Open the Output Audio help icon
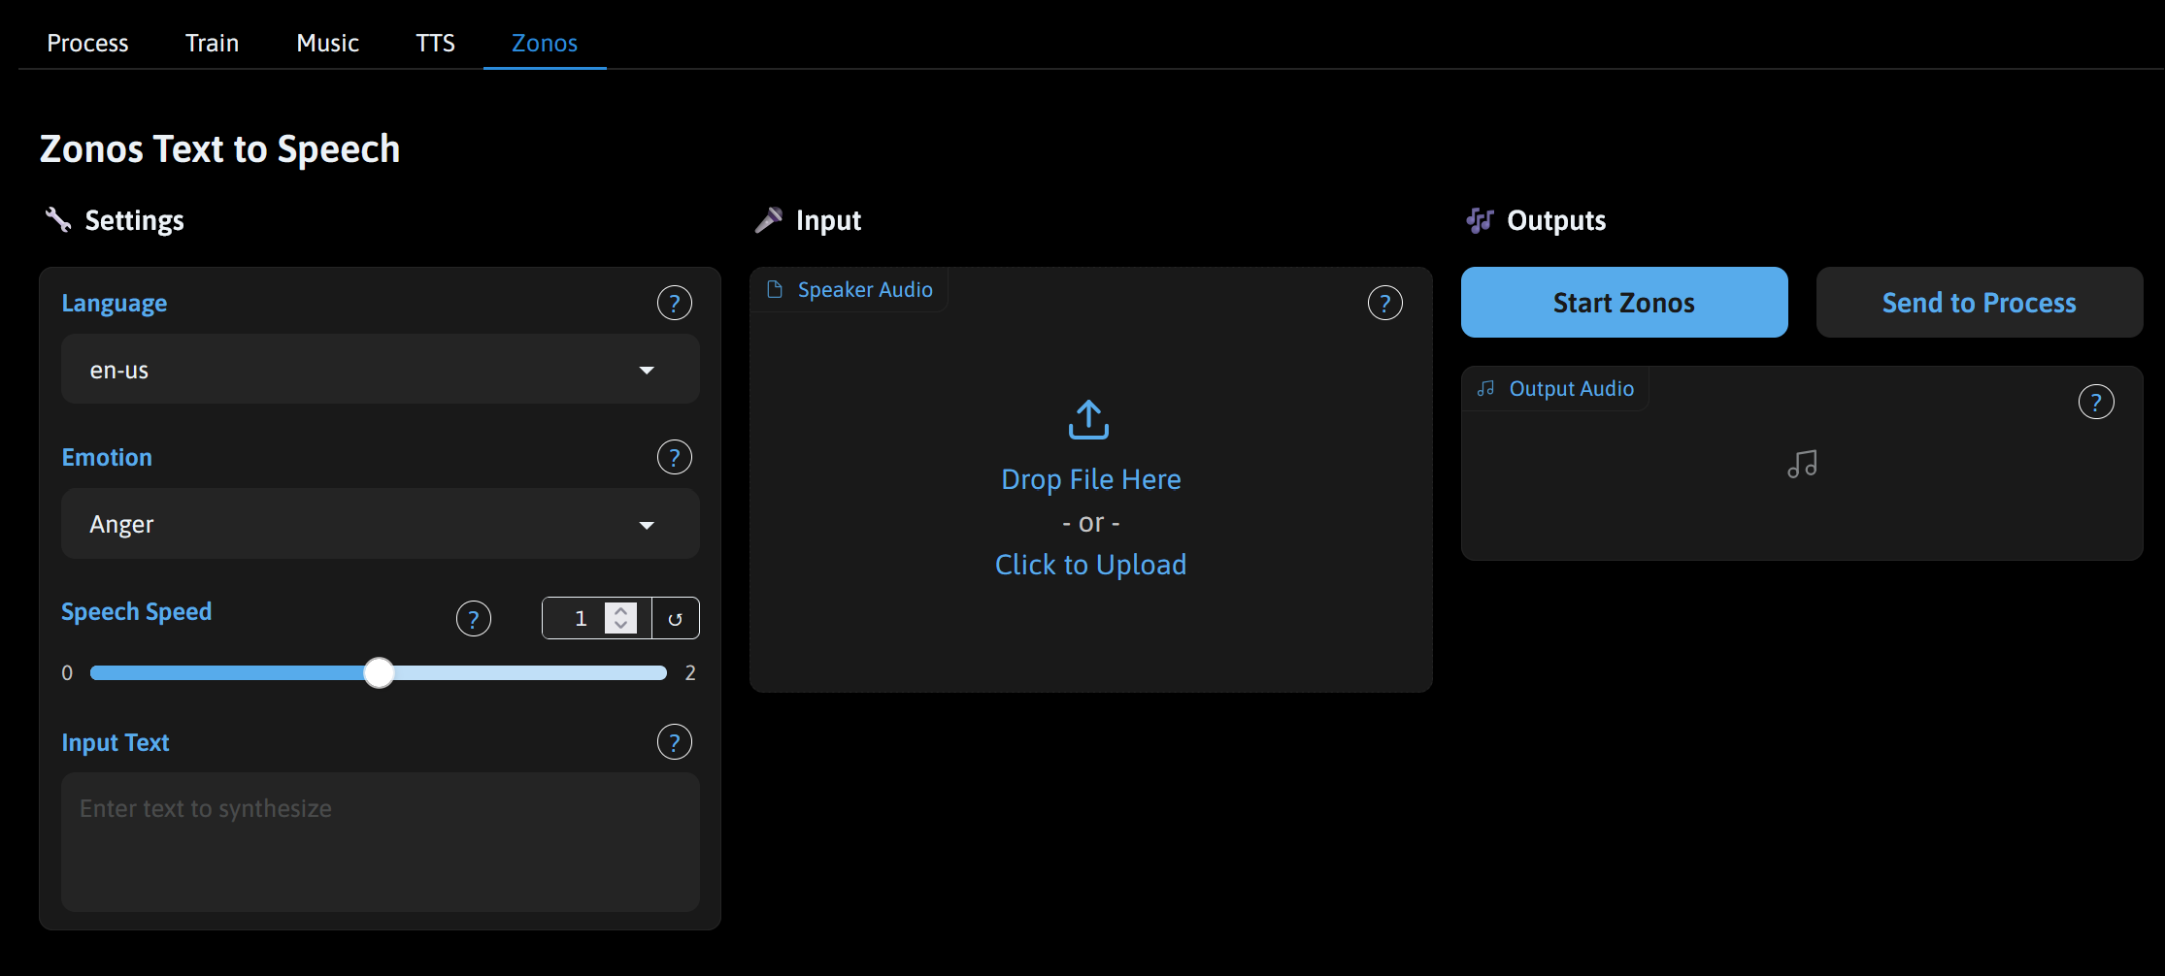The width and height of the screenshot is (2165, 976). (2095, 402)
